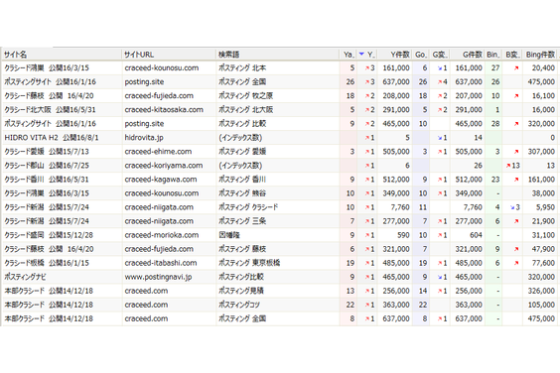Select the クラシード板橋 公開16/1/15 row
The width and height of the screenshot is (560, 373).
coord(47,263)
